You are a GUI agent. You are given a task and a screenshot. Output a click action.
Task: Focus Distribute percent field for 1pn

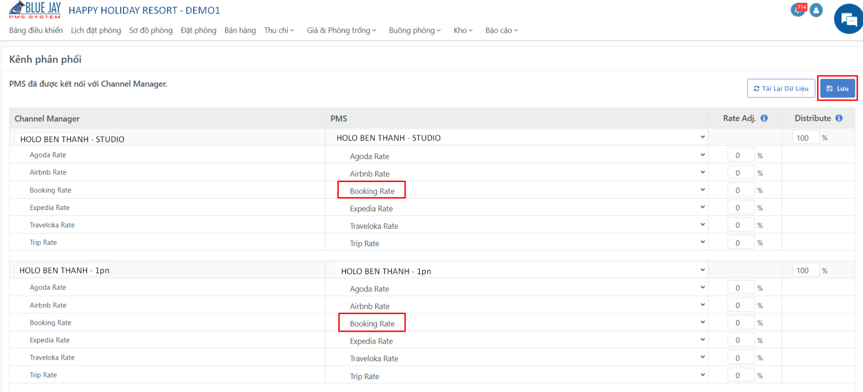(x=806, y=270)
